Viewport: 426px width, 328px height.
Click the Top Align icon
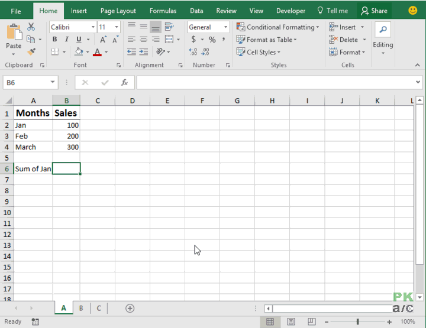pos(131,27)
